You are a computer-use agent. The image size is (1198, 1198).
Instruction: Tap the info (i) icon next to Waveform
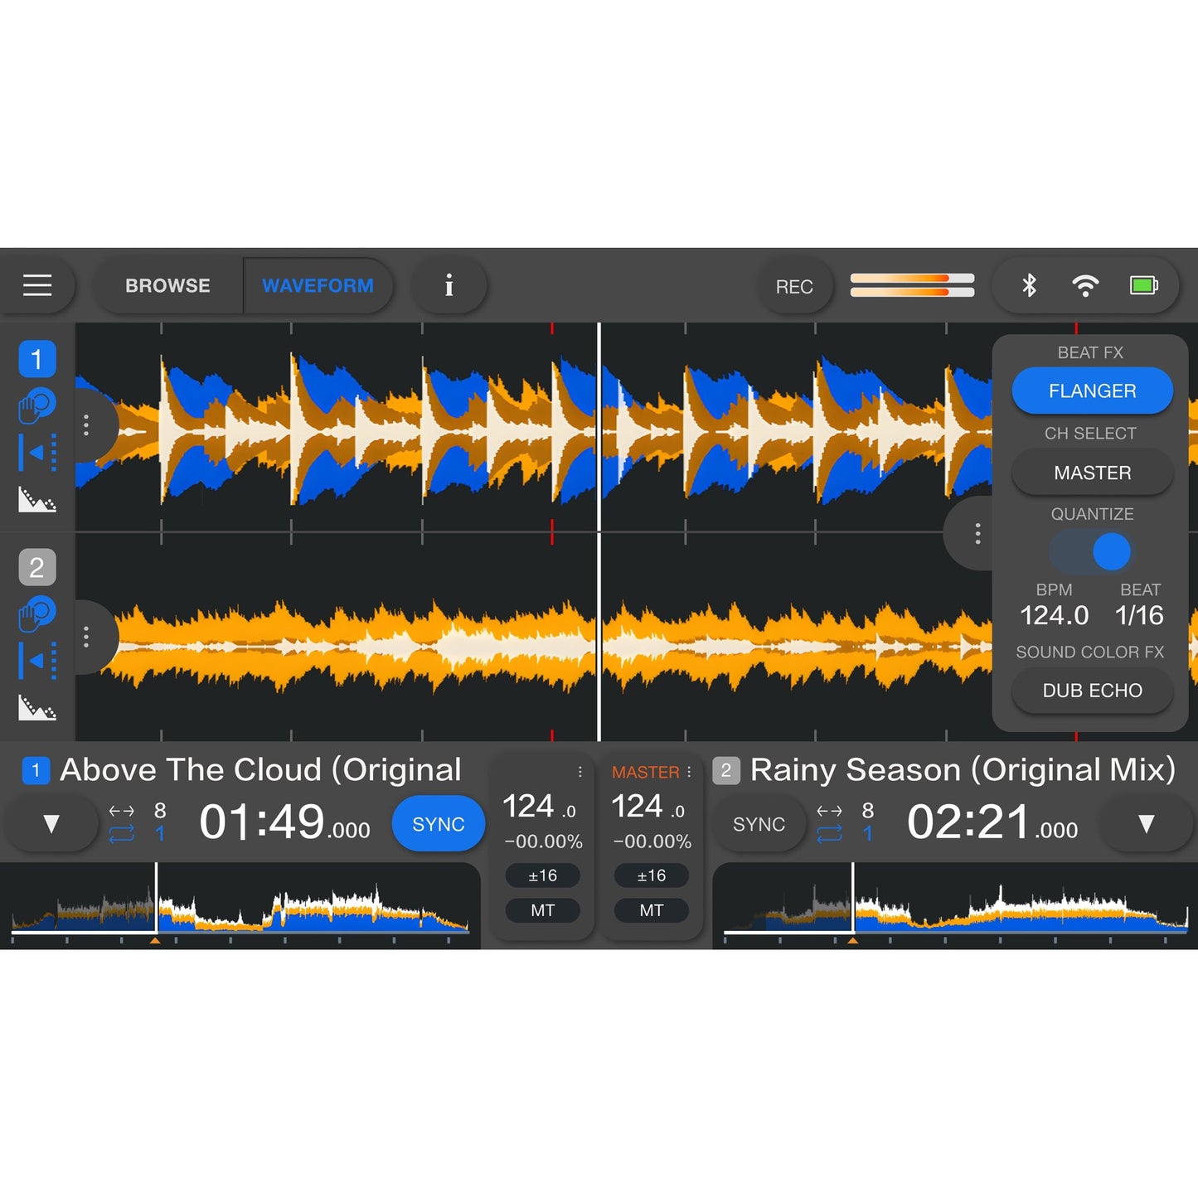point(448,285)
